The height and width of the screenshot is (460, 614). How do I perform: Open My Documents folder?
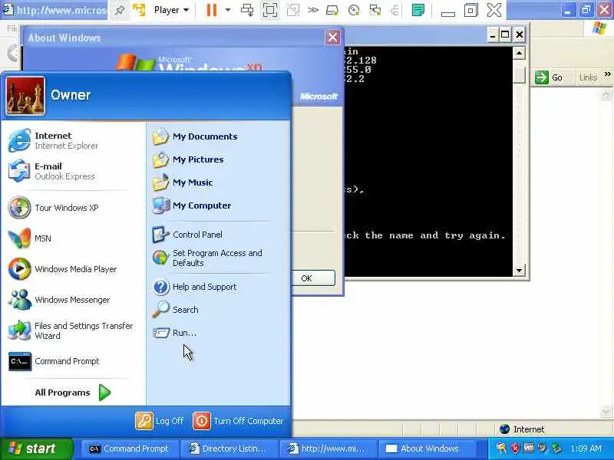coord(195,136)
